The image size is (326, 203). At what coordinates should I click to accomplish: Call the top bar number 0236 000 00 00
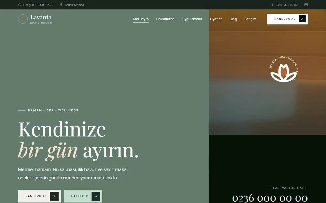tap(287, 5)
